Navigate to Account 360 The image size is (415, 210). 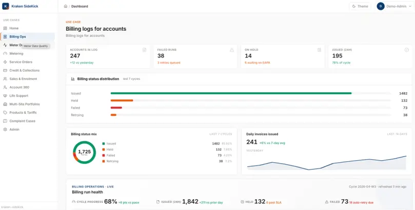[28, 87]
